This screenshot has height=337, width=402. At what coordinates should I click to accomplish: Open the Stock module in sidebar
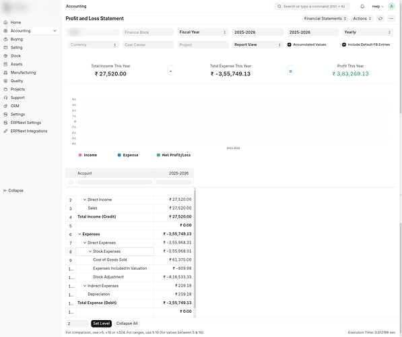15,56
